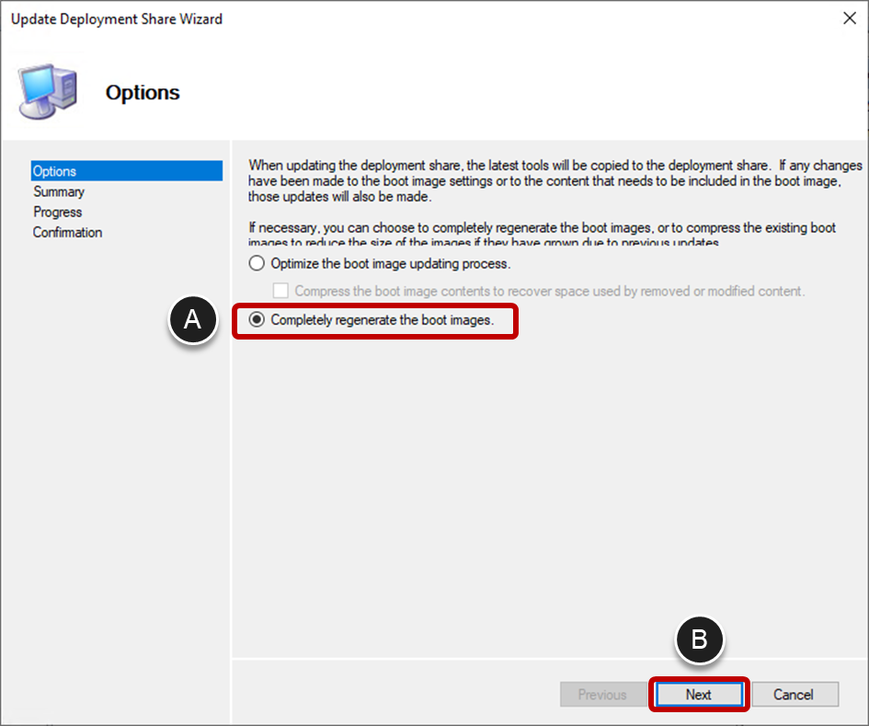Click the Next button
This screenshot has height=726, width=869.
point(698,694)
